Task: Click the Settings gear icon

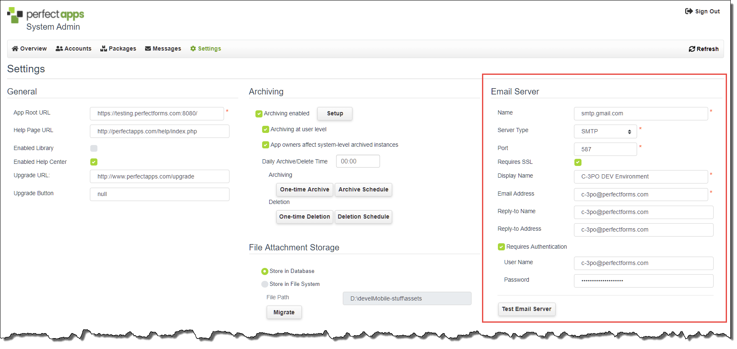Action: (193, 48)
